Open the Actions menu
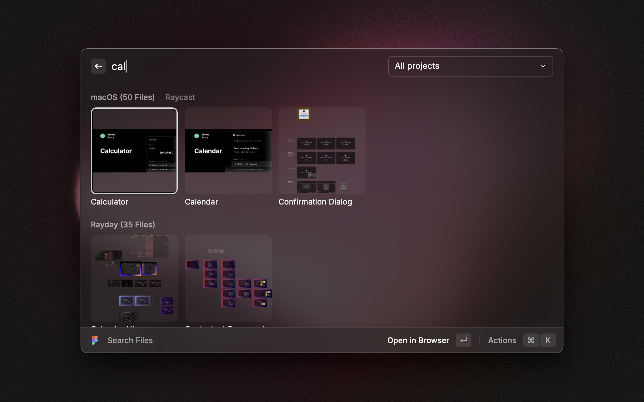644x402 pixels. click(x=502, y=340)
